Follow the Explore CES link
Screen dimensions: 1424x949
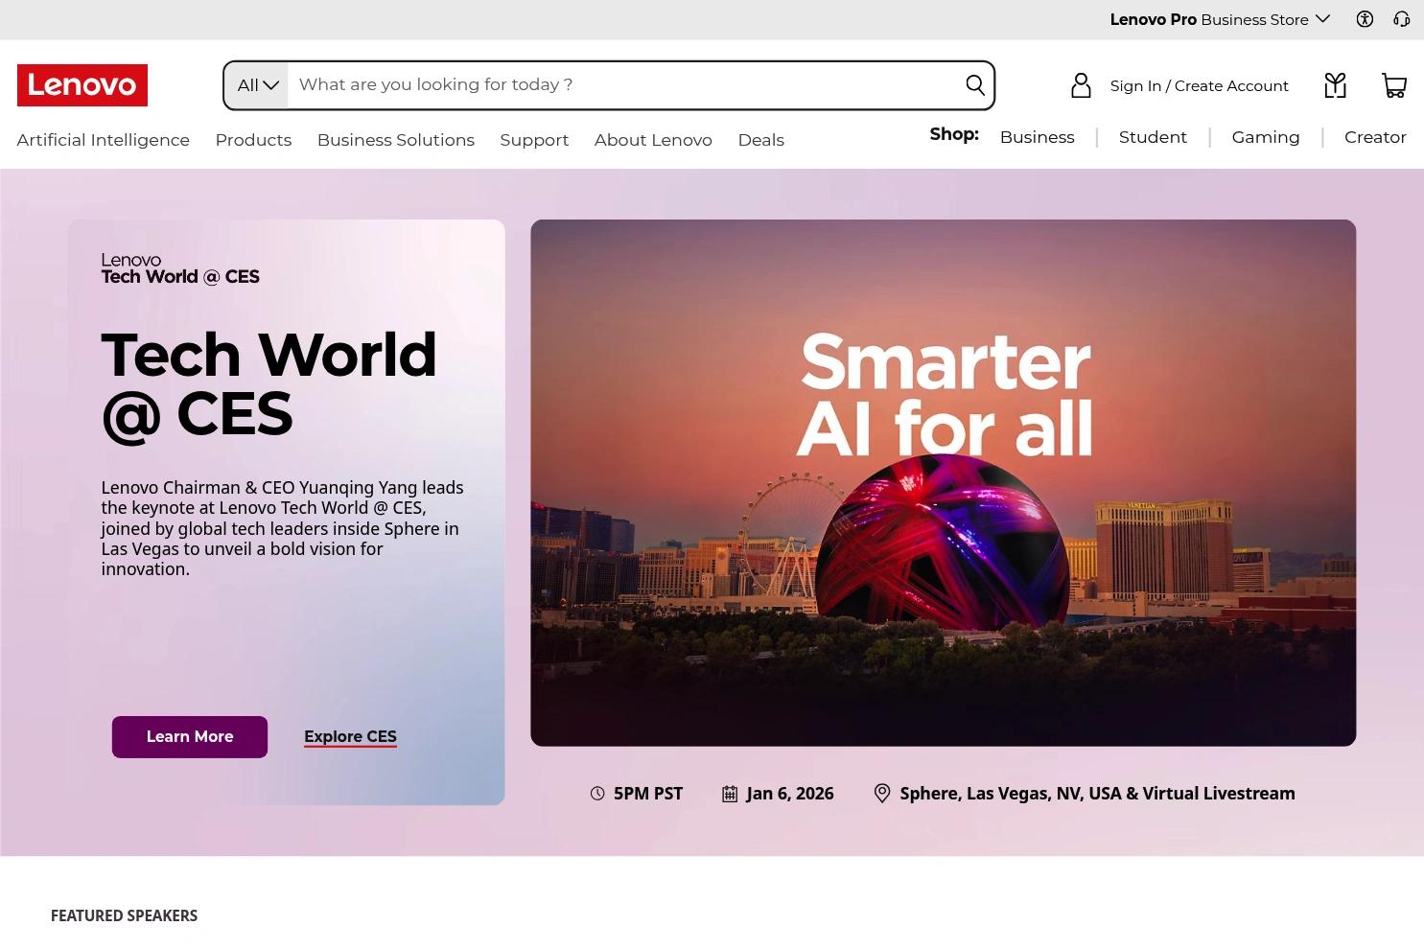pos(350,737)
